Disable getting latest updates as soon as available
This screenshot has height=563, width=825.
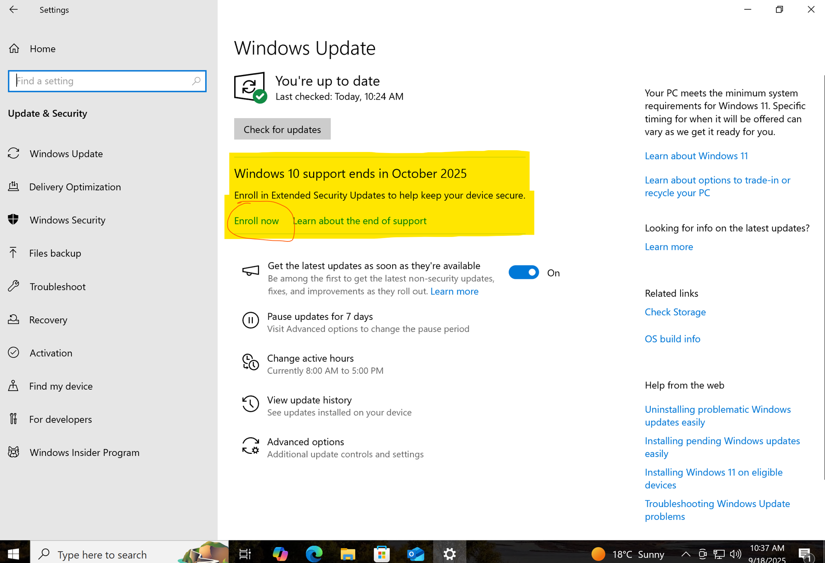[x=524, y=272]
